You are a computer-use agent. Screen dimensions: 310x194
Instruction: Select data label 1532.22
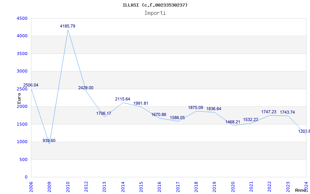pos(250,120)
